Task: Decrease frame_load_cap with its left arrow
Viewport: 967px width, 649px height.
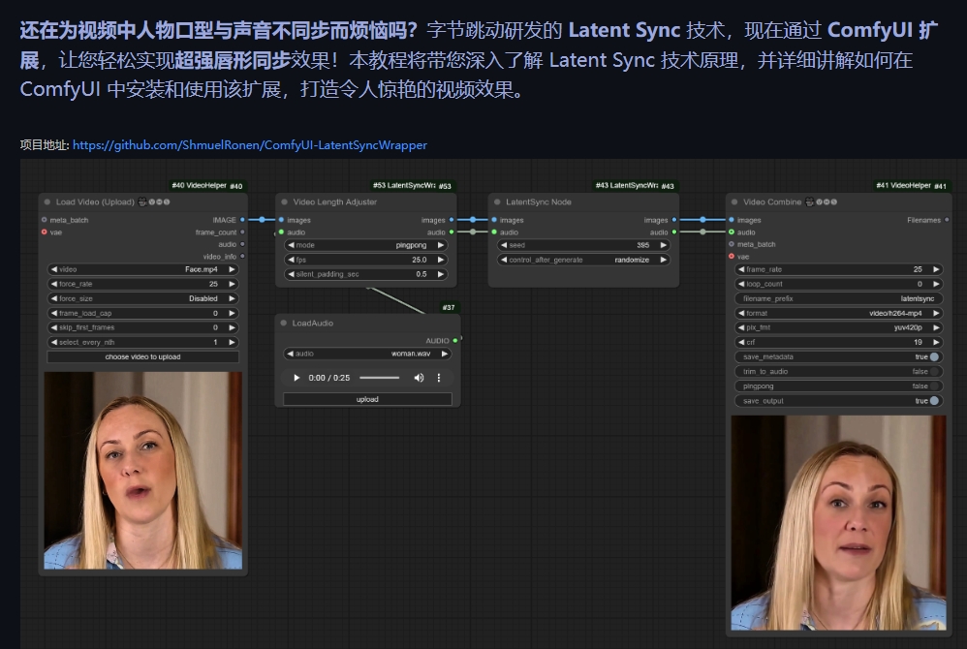Action: click(x=54, y=313)
